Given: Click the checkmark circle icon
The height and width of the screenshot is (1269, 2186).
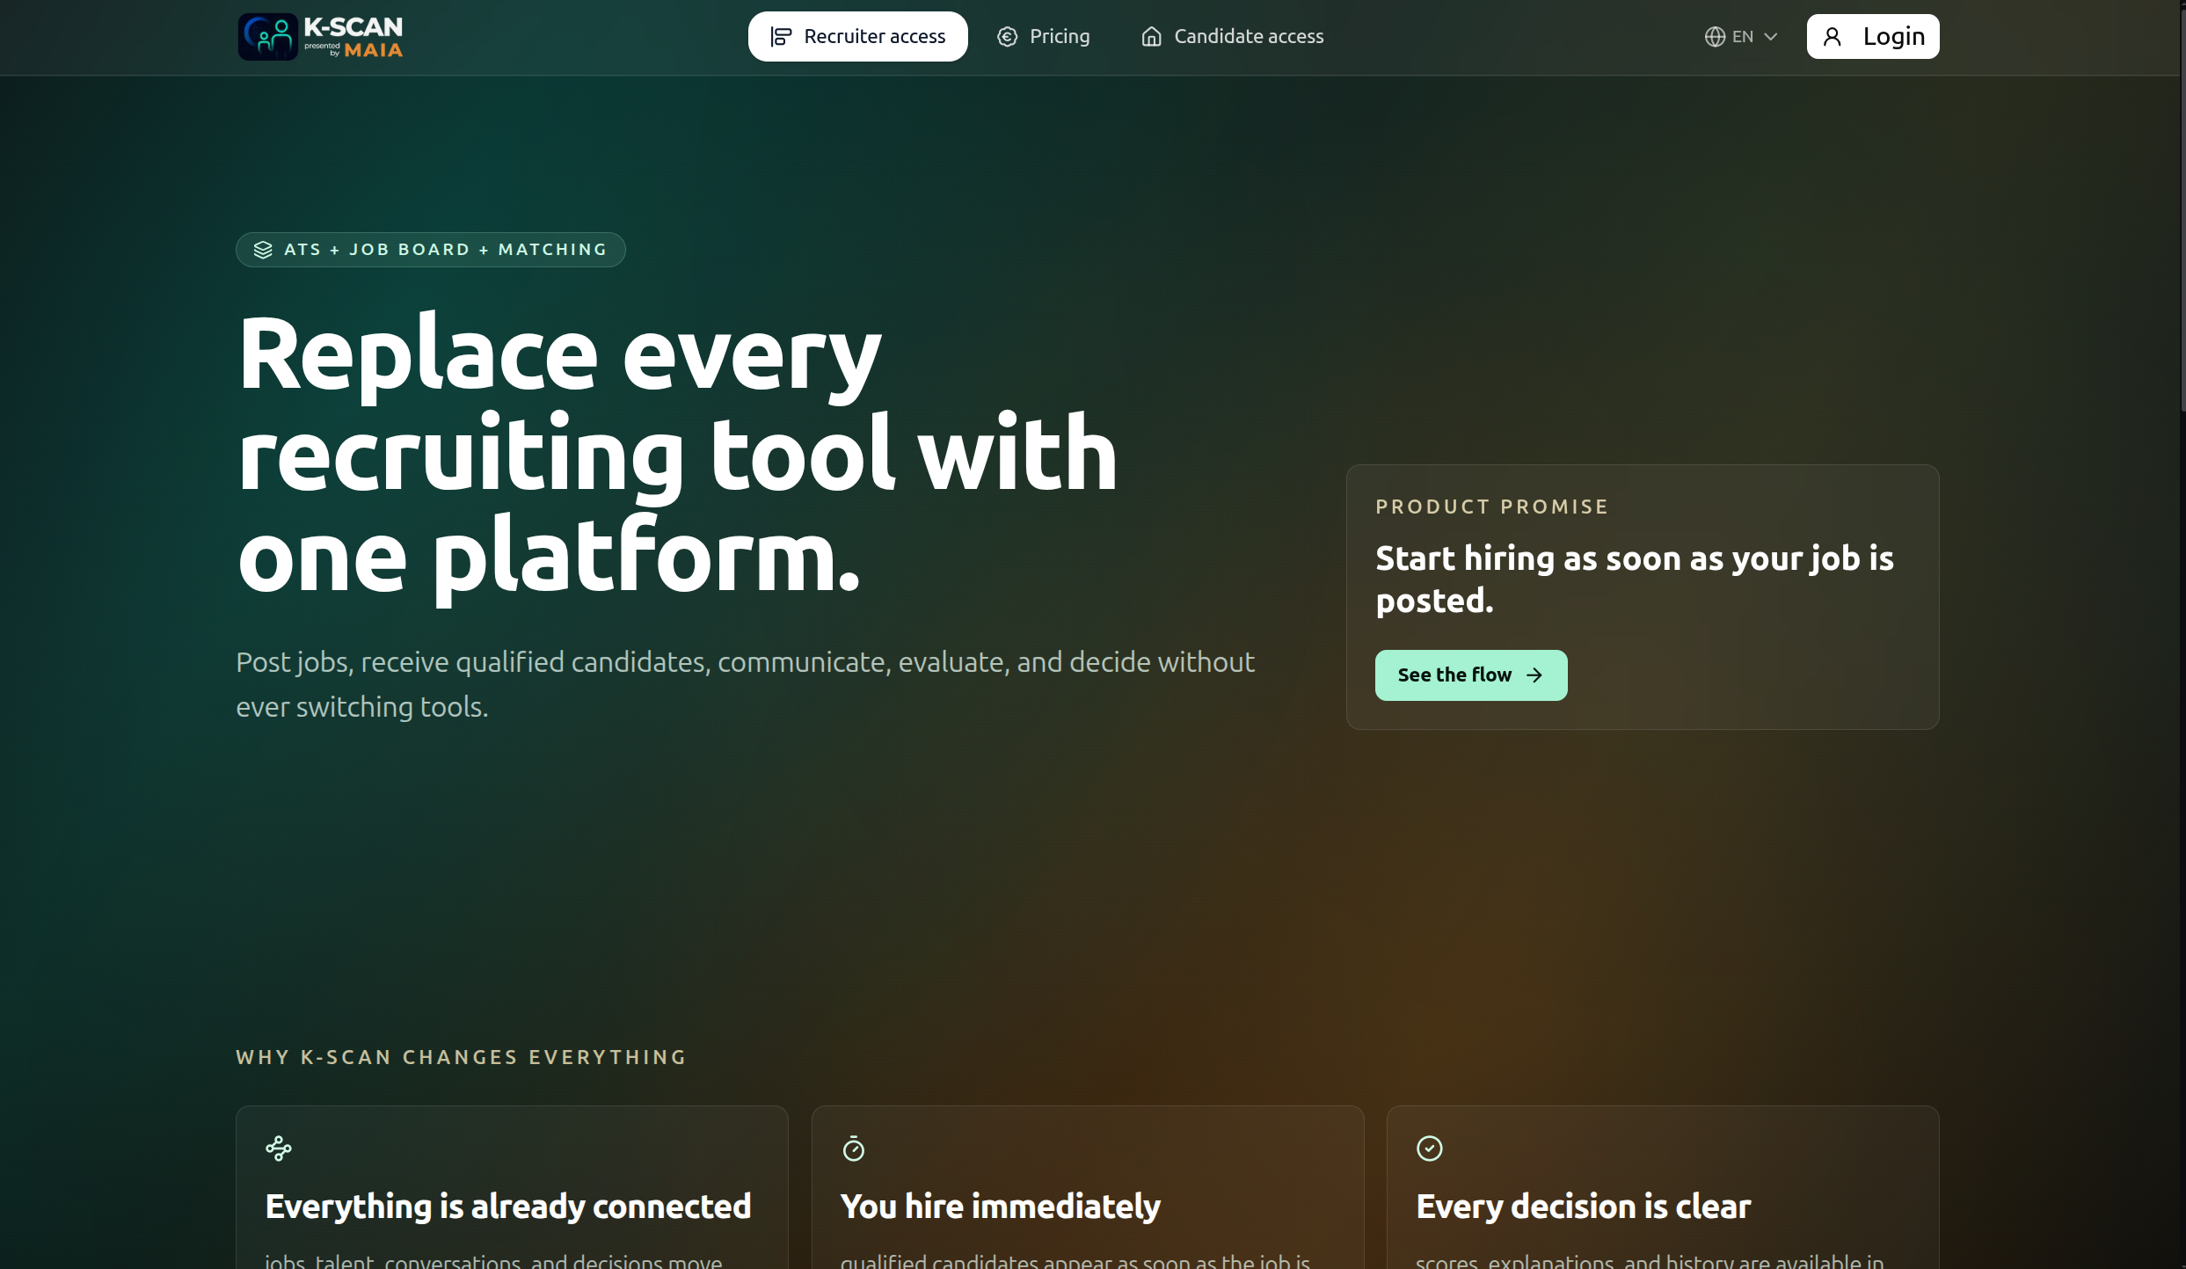Looking at the screenshot, I should [x=1430, y=1149].
